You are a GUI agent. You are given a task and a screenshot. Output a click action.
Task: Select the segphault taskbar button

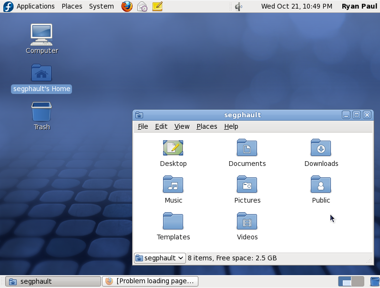tap(53, 281)
